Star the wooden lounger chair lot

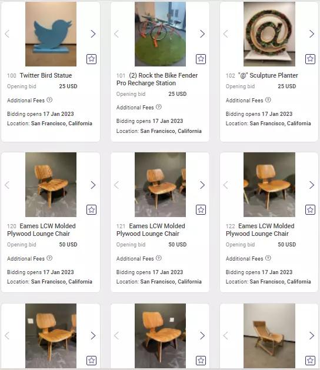(x=310, y=361)
